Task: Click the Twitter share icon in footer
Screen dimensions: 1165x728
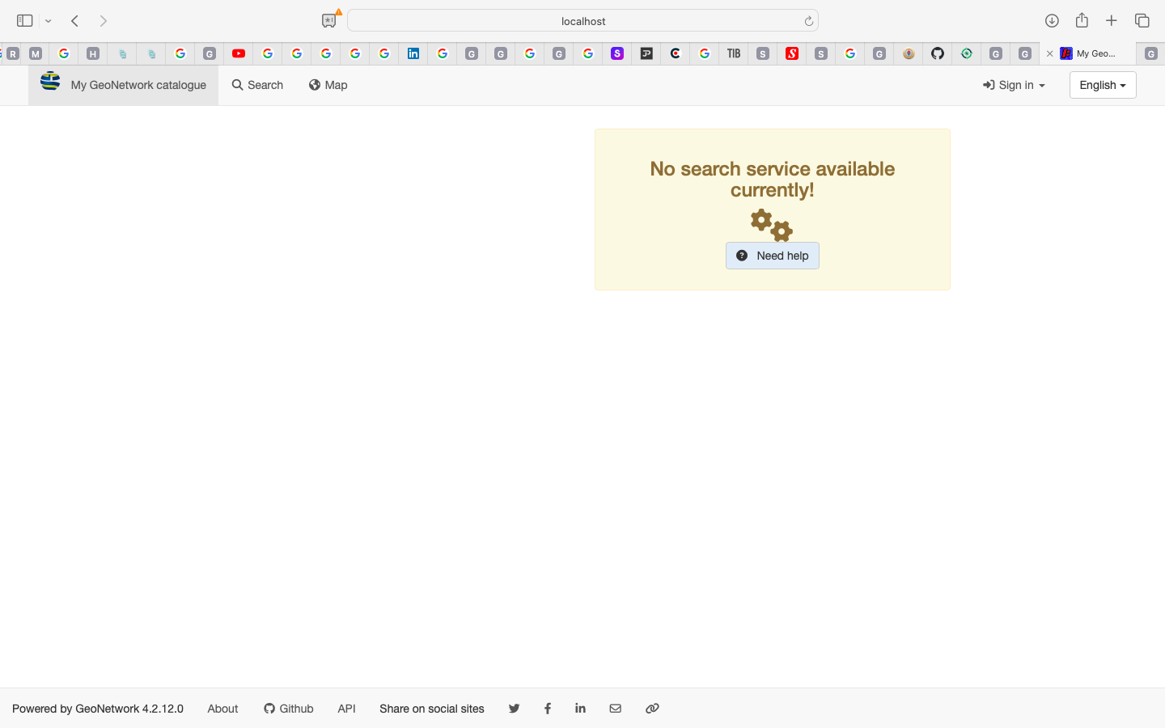Action: [514, 709]
